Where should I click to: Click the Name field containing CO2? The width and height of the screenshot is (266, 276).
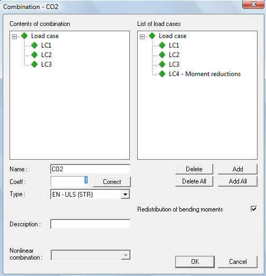point(90,169)
